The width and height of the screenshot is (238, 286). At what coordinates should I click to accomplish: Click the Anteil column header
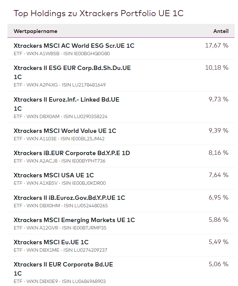pyautogui.click(x=221, y=31)
